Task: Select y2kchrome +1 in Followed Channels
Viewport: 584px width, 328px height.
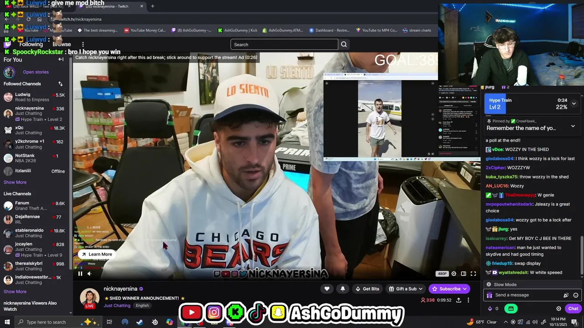Action: tap(34, 144)
